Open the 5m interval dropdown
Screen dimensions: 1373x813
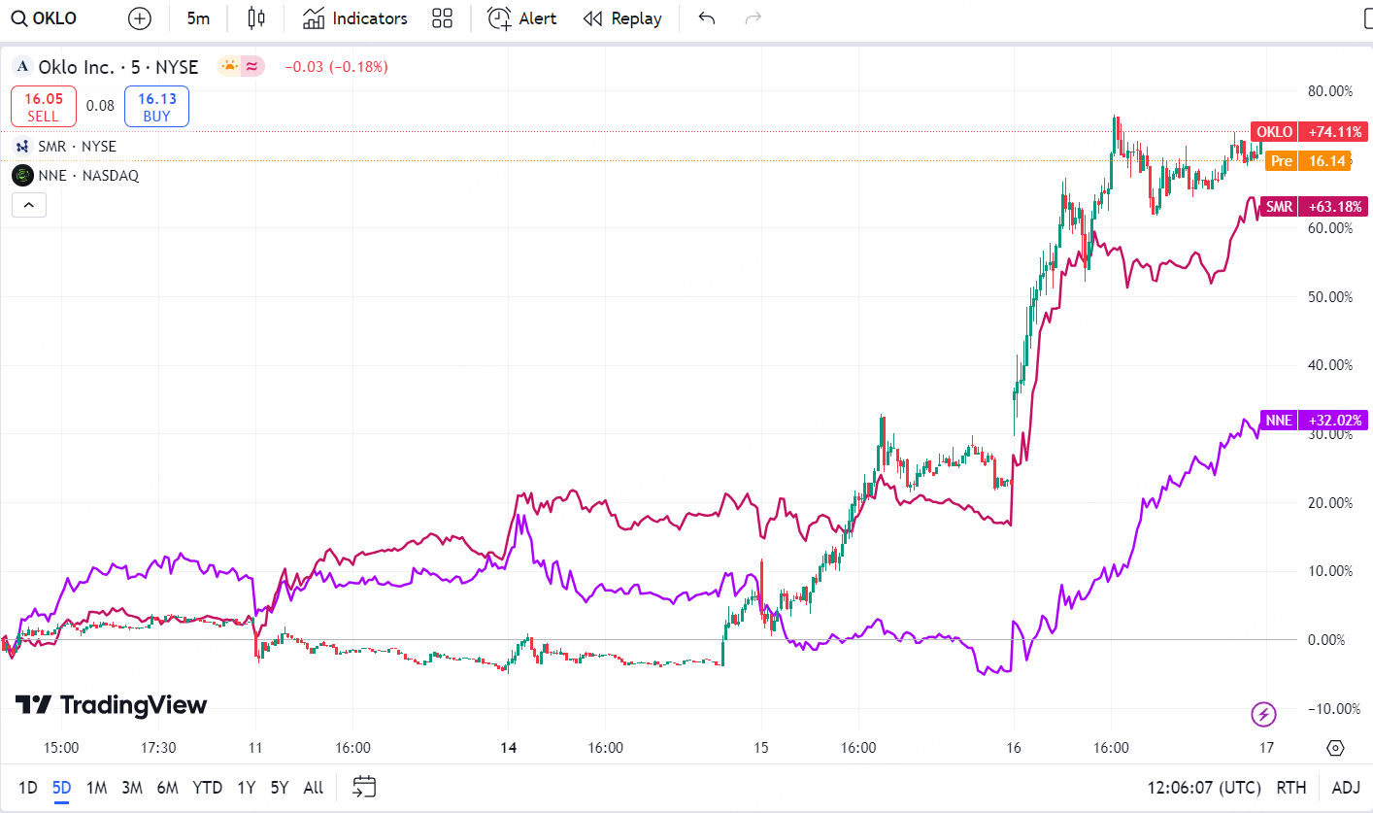(198, 18)
